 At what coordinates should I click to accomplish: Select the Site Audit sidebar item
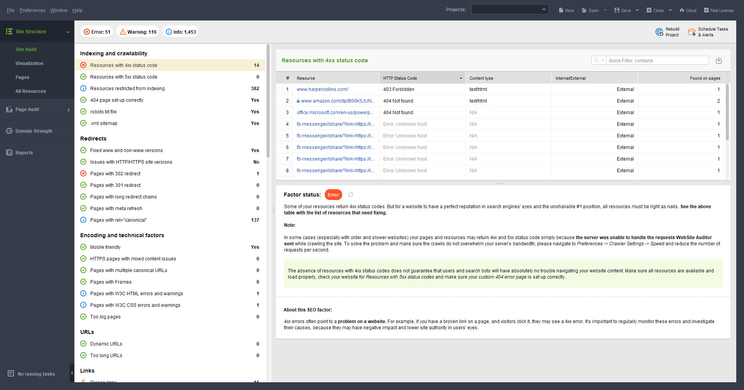(26, 50)
